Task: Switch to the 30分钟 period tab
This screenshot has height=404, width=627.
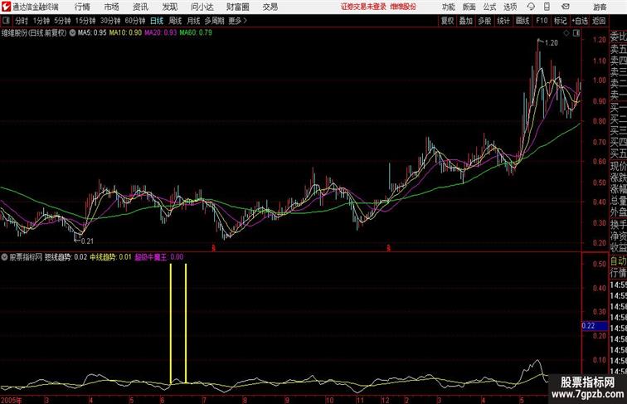Action: (110, 21)
